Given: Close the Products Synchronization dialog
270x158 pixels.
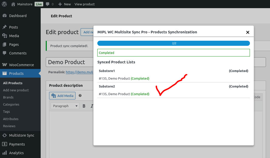Looking at the screenshot, I should 248,32.
